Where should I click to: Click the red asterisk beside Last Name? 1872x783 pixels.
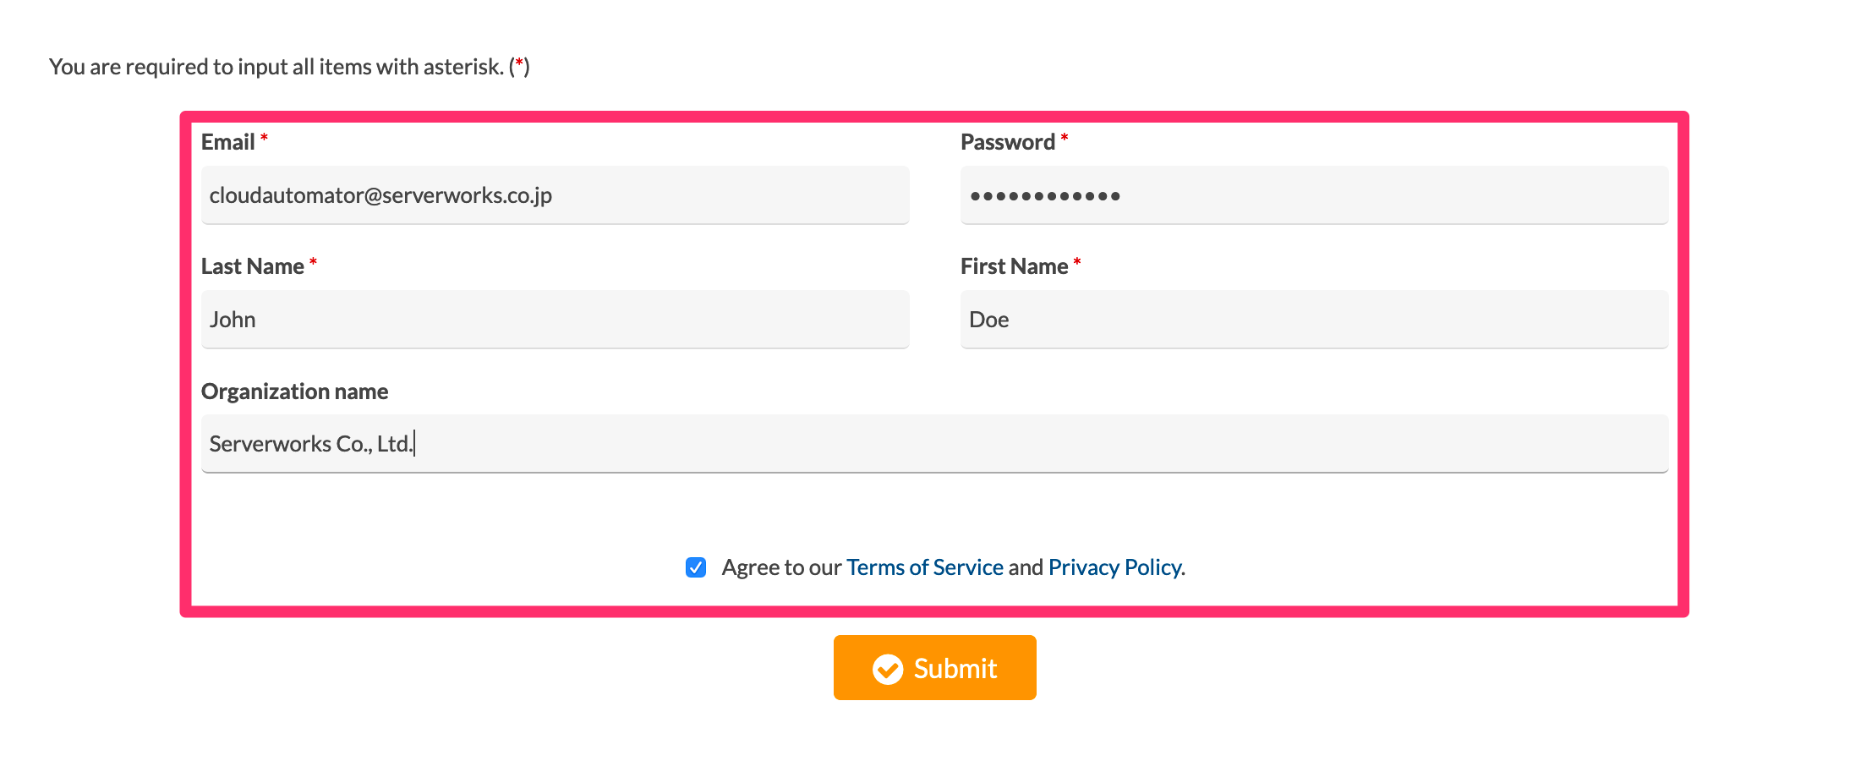pyautogui.click(x=313, y=261)
